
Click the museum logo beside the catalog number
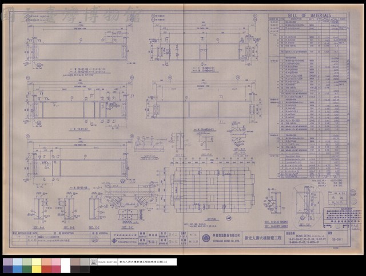(x=94, y=262)
